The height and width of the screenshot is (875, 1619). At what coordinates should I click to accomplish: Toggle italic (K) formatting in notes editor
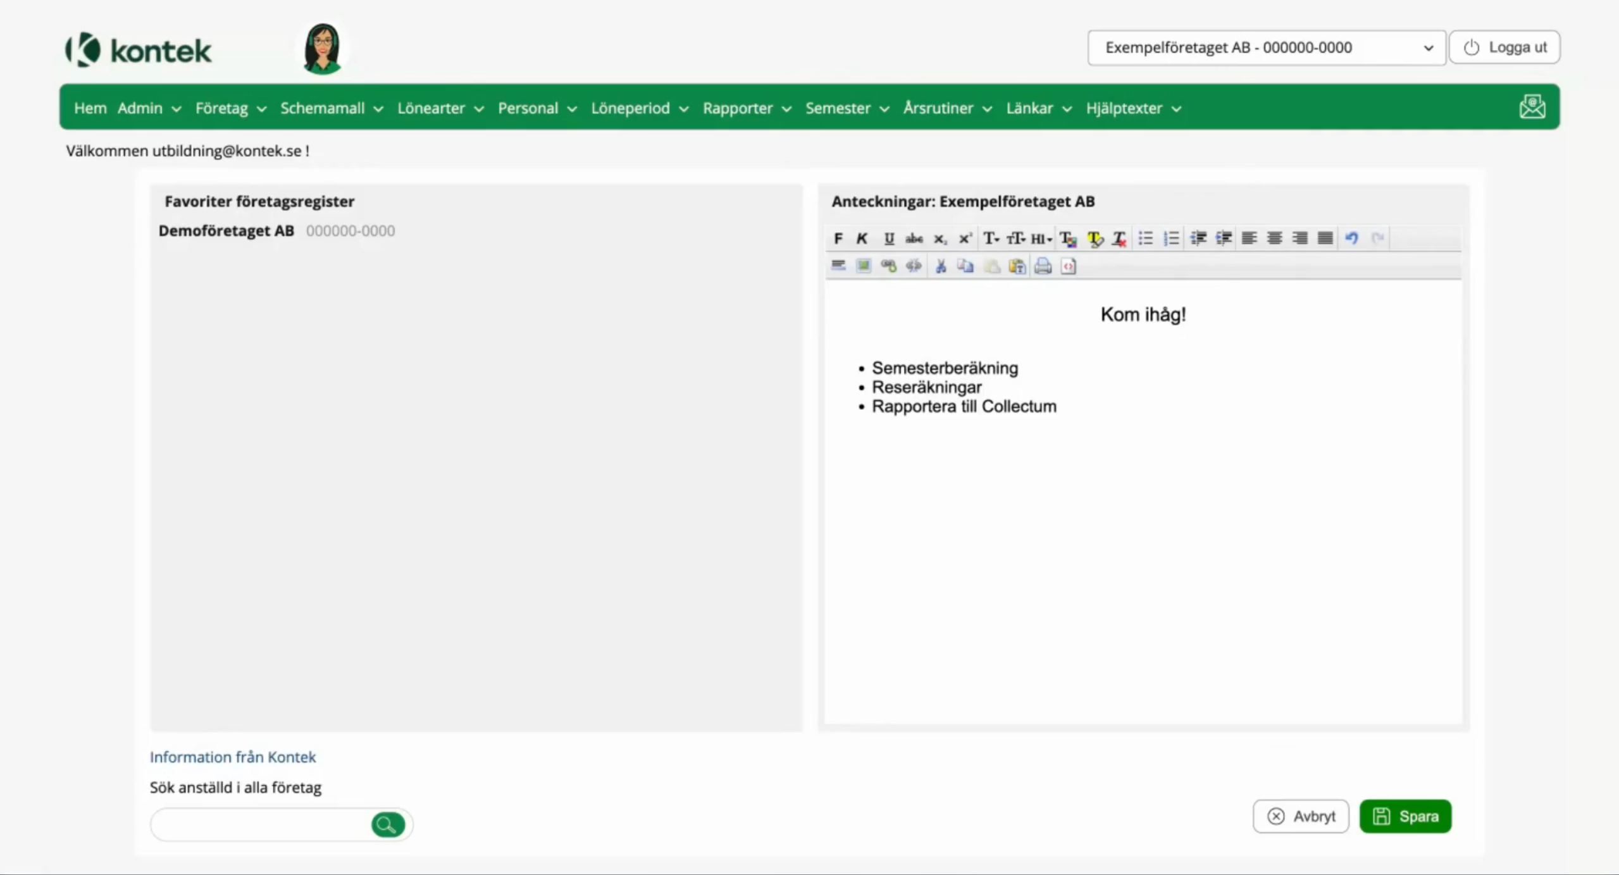862,239
